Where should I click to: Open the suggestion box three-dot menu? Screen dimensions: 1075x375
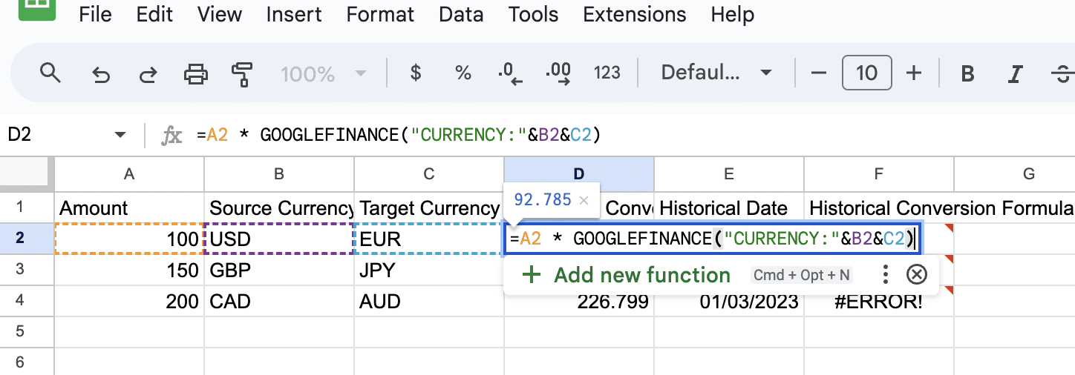point(885,275)
